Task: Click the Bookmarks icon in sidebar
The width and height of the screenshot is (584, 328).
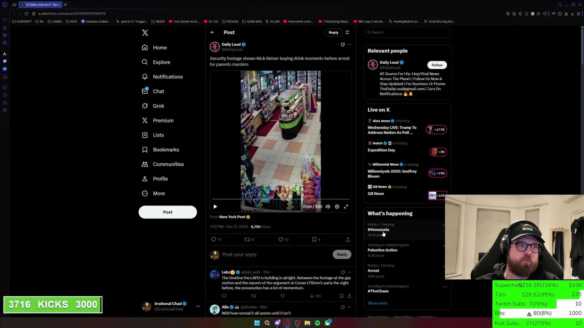Action: (x=145, y=149)
